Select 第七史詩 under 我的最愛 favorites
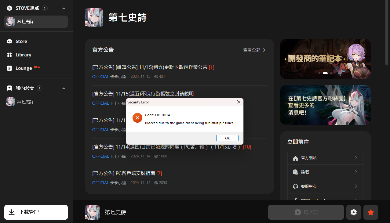This screenshot has width=390, height=223. (36, 102)
